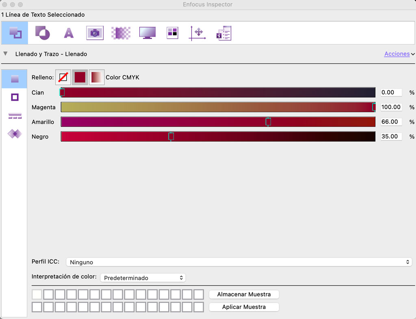
Task: Select the first swatch in top row
Action: tap(37, 294)
